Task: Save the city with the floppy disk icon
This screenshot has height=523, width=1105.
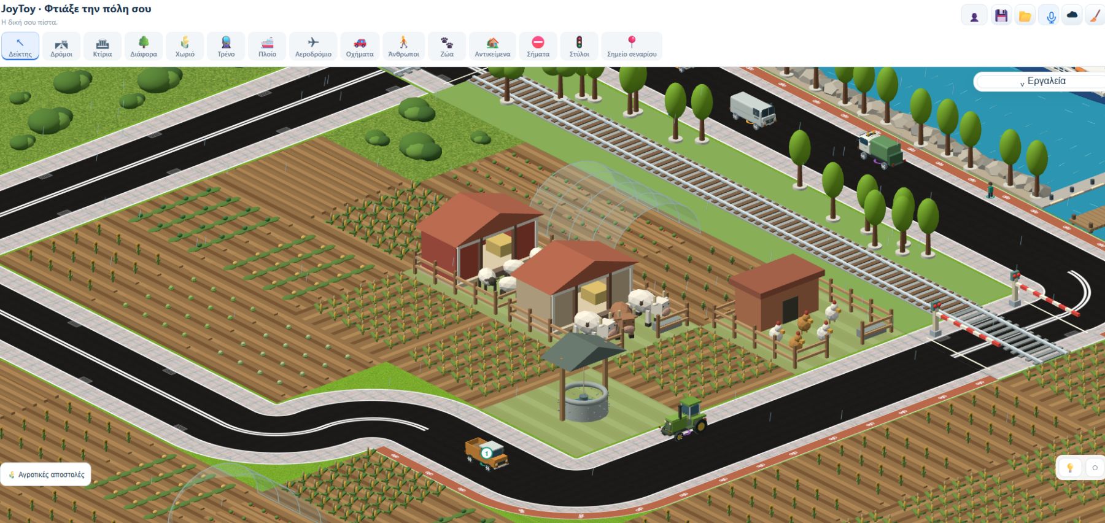Action: pyautogui.click(x=1001, y=16)
